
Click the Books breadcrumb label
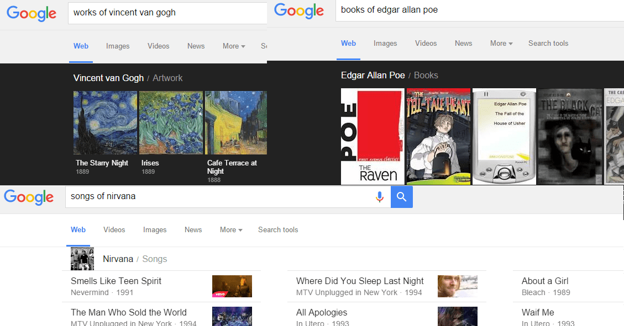(x=426, y=75)
